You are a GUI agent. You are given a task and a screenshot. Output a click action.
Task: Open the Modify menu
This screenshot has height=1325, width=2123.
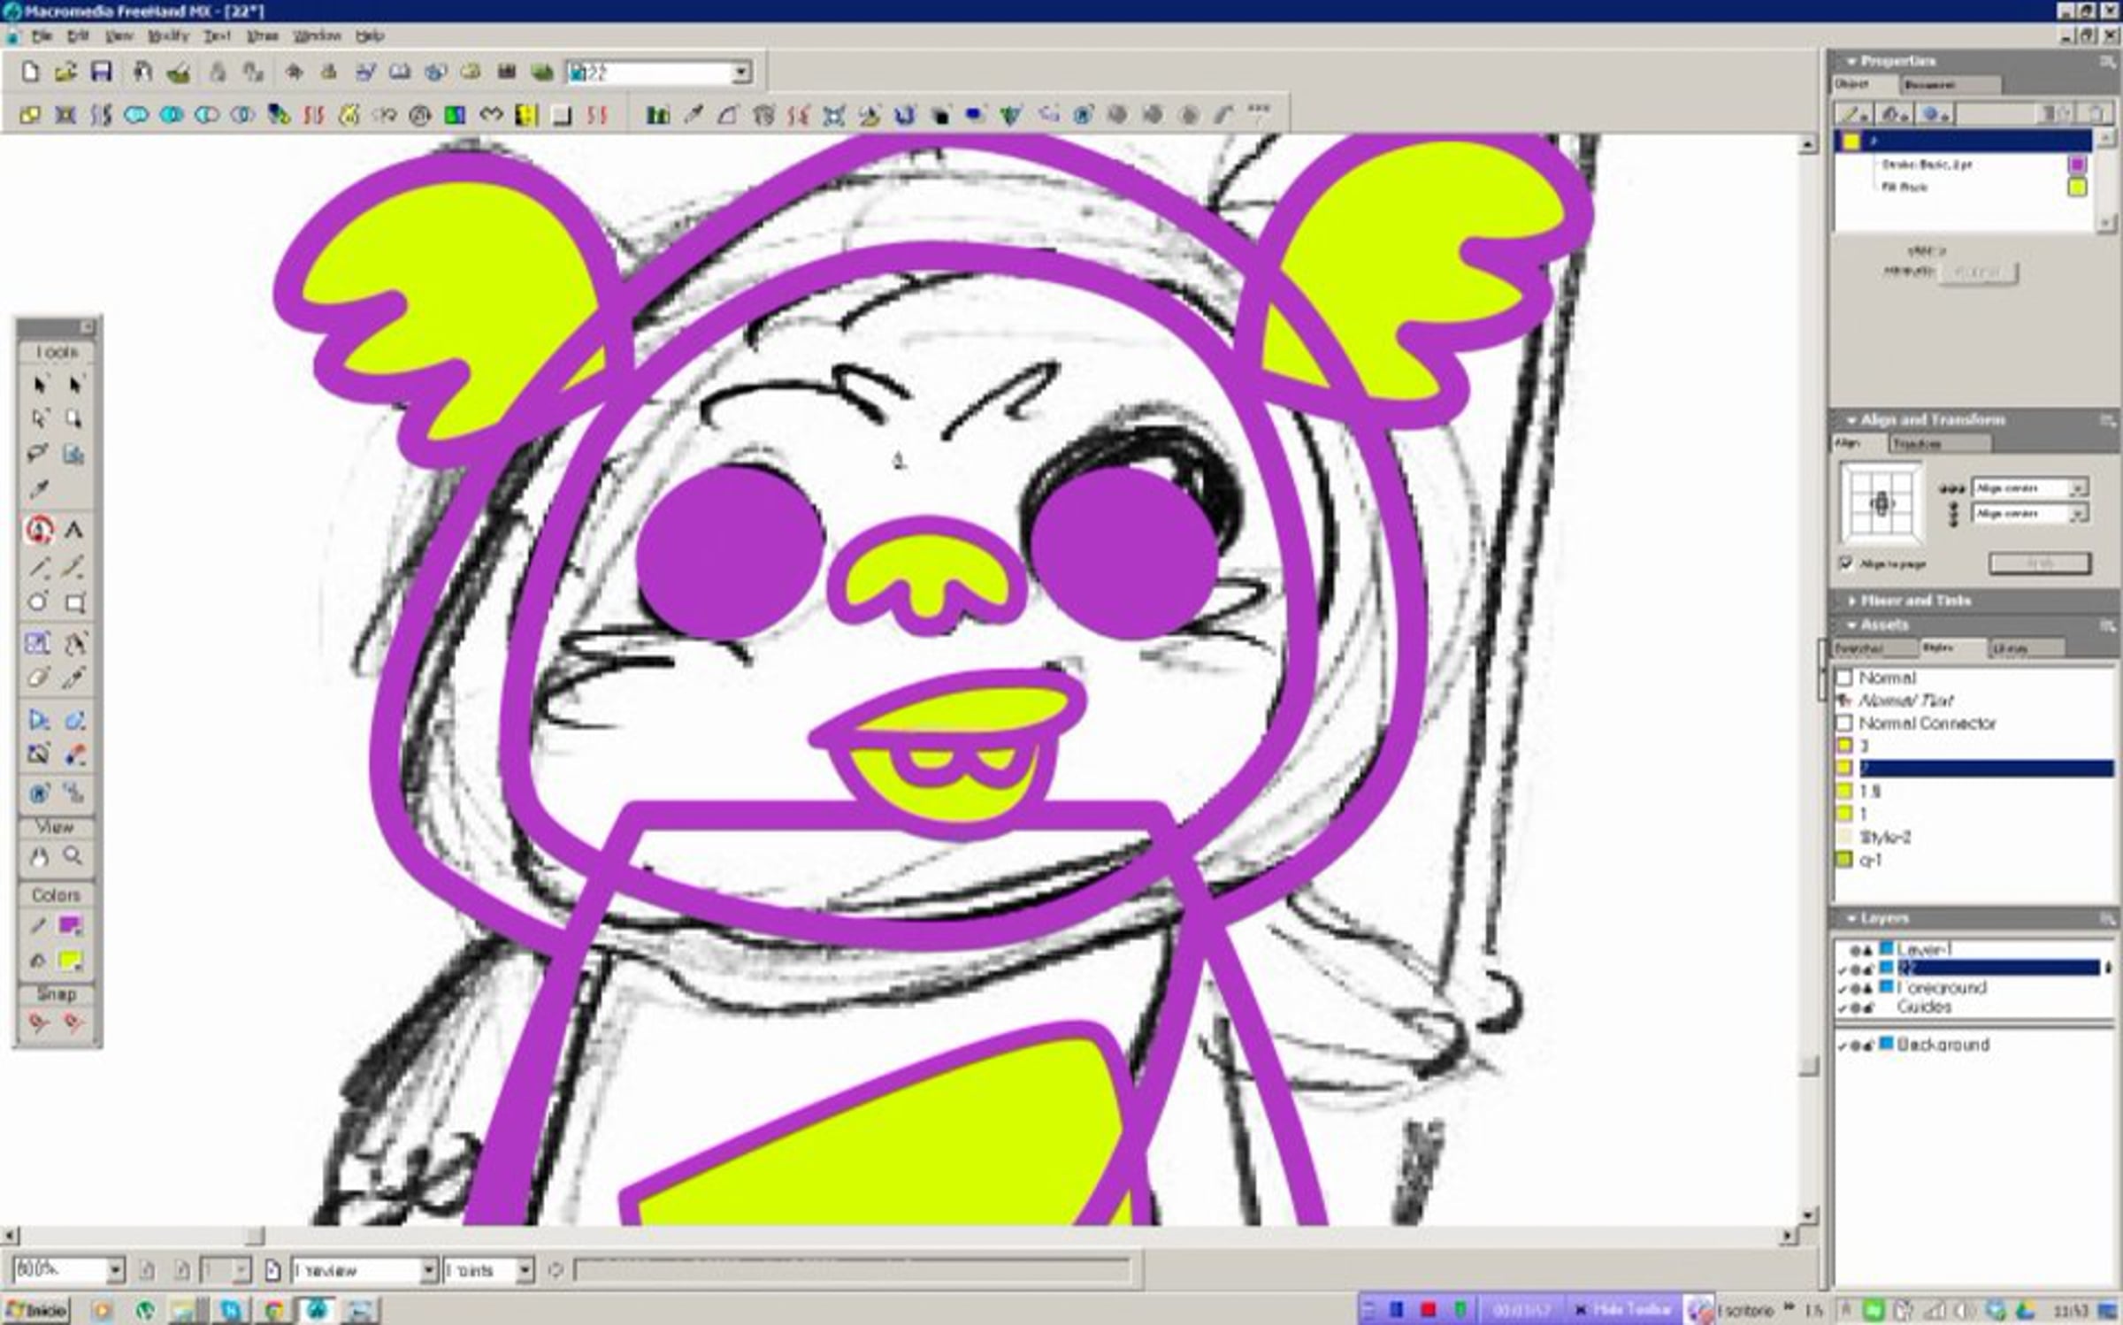click(x=167, y=36)
